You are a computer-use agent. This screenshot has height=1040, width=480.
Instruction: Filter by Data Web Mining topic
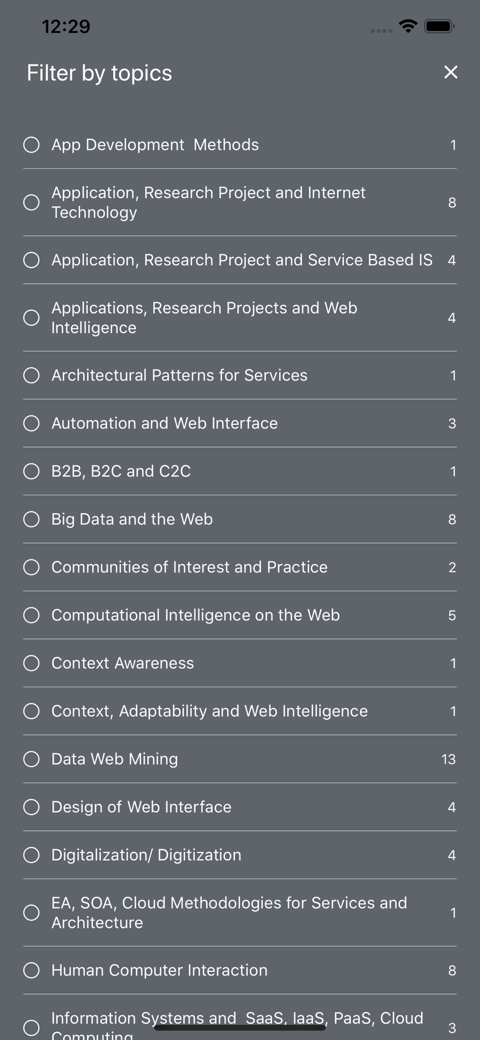(32, 759)
